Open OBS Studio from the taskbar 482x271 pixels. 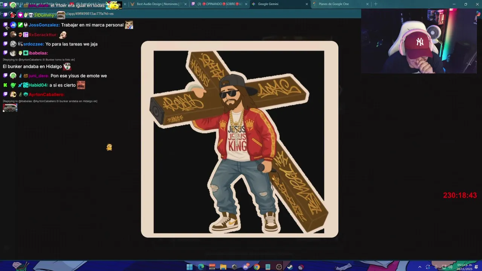coord(279,267)
